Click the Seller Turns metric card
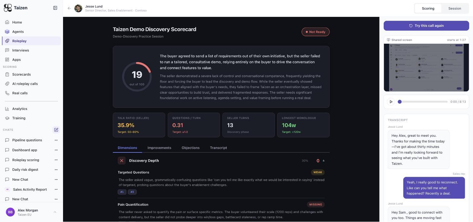Screen dimensions: 473x222 click(x=249, y=125)
